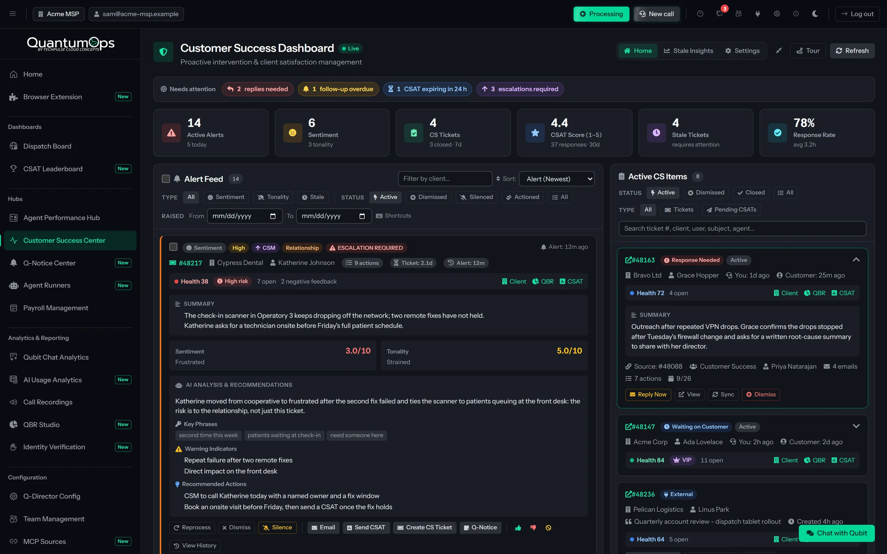Open Agent Performance Hub in sidebar
Screen dimensions: 887x554
pyautogui.click(x=70, y=218)
